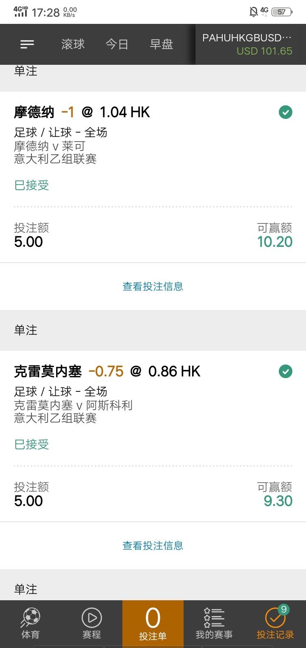Tap the 4G signal strength icon
306x648 pixels.
20,12
